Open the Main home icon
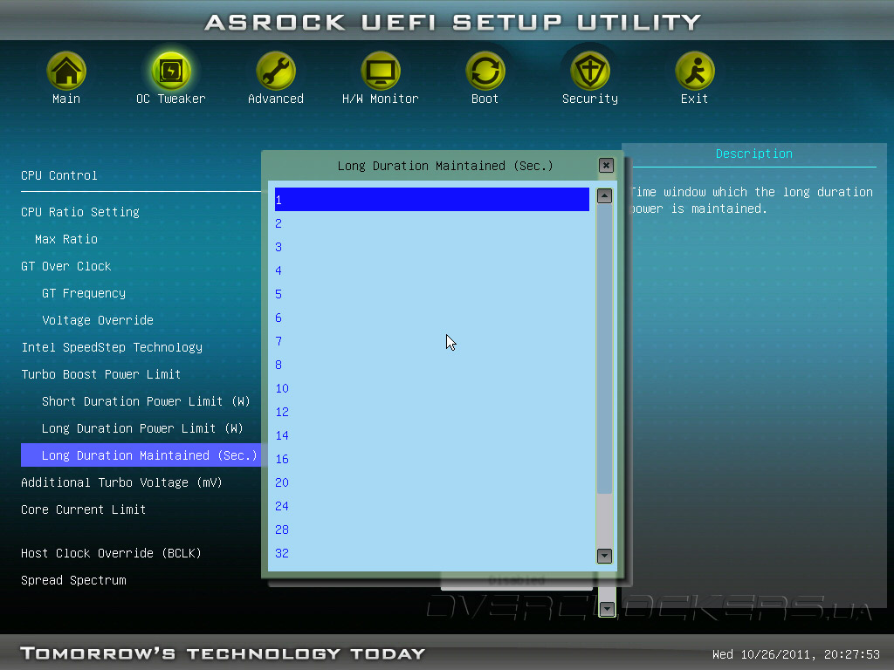This screenshot has width=894, height=670. (66, 72)
